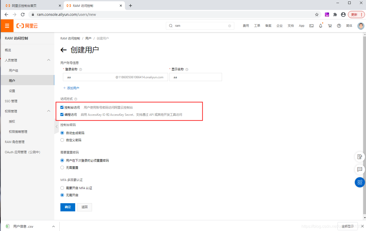This screenshot has height=231, width=366.
Task: Bookmark this page with the star icon
Action: [317, 15]
